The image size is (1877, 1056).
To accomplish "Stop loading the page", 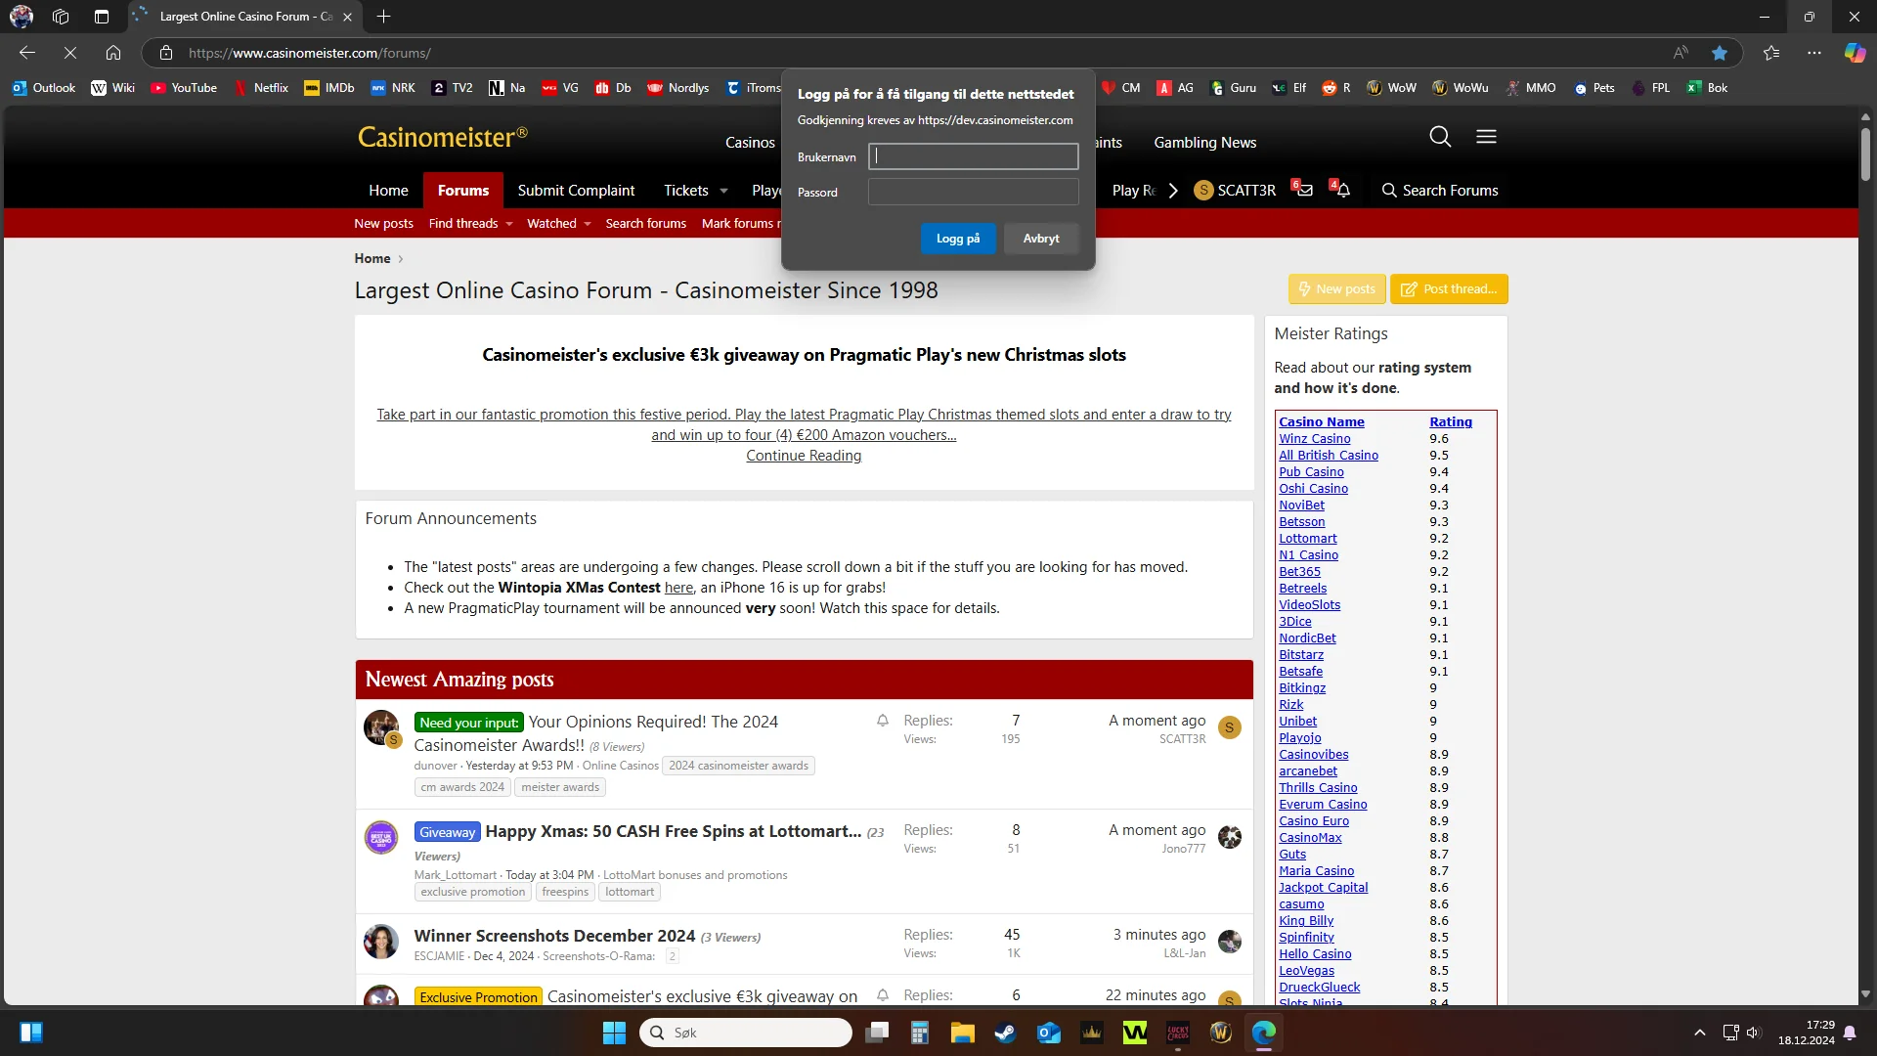I will click(x=70, y=53).
